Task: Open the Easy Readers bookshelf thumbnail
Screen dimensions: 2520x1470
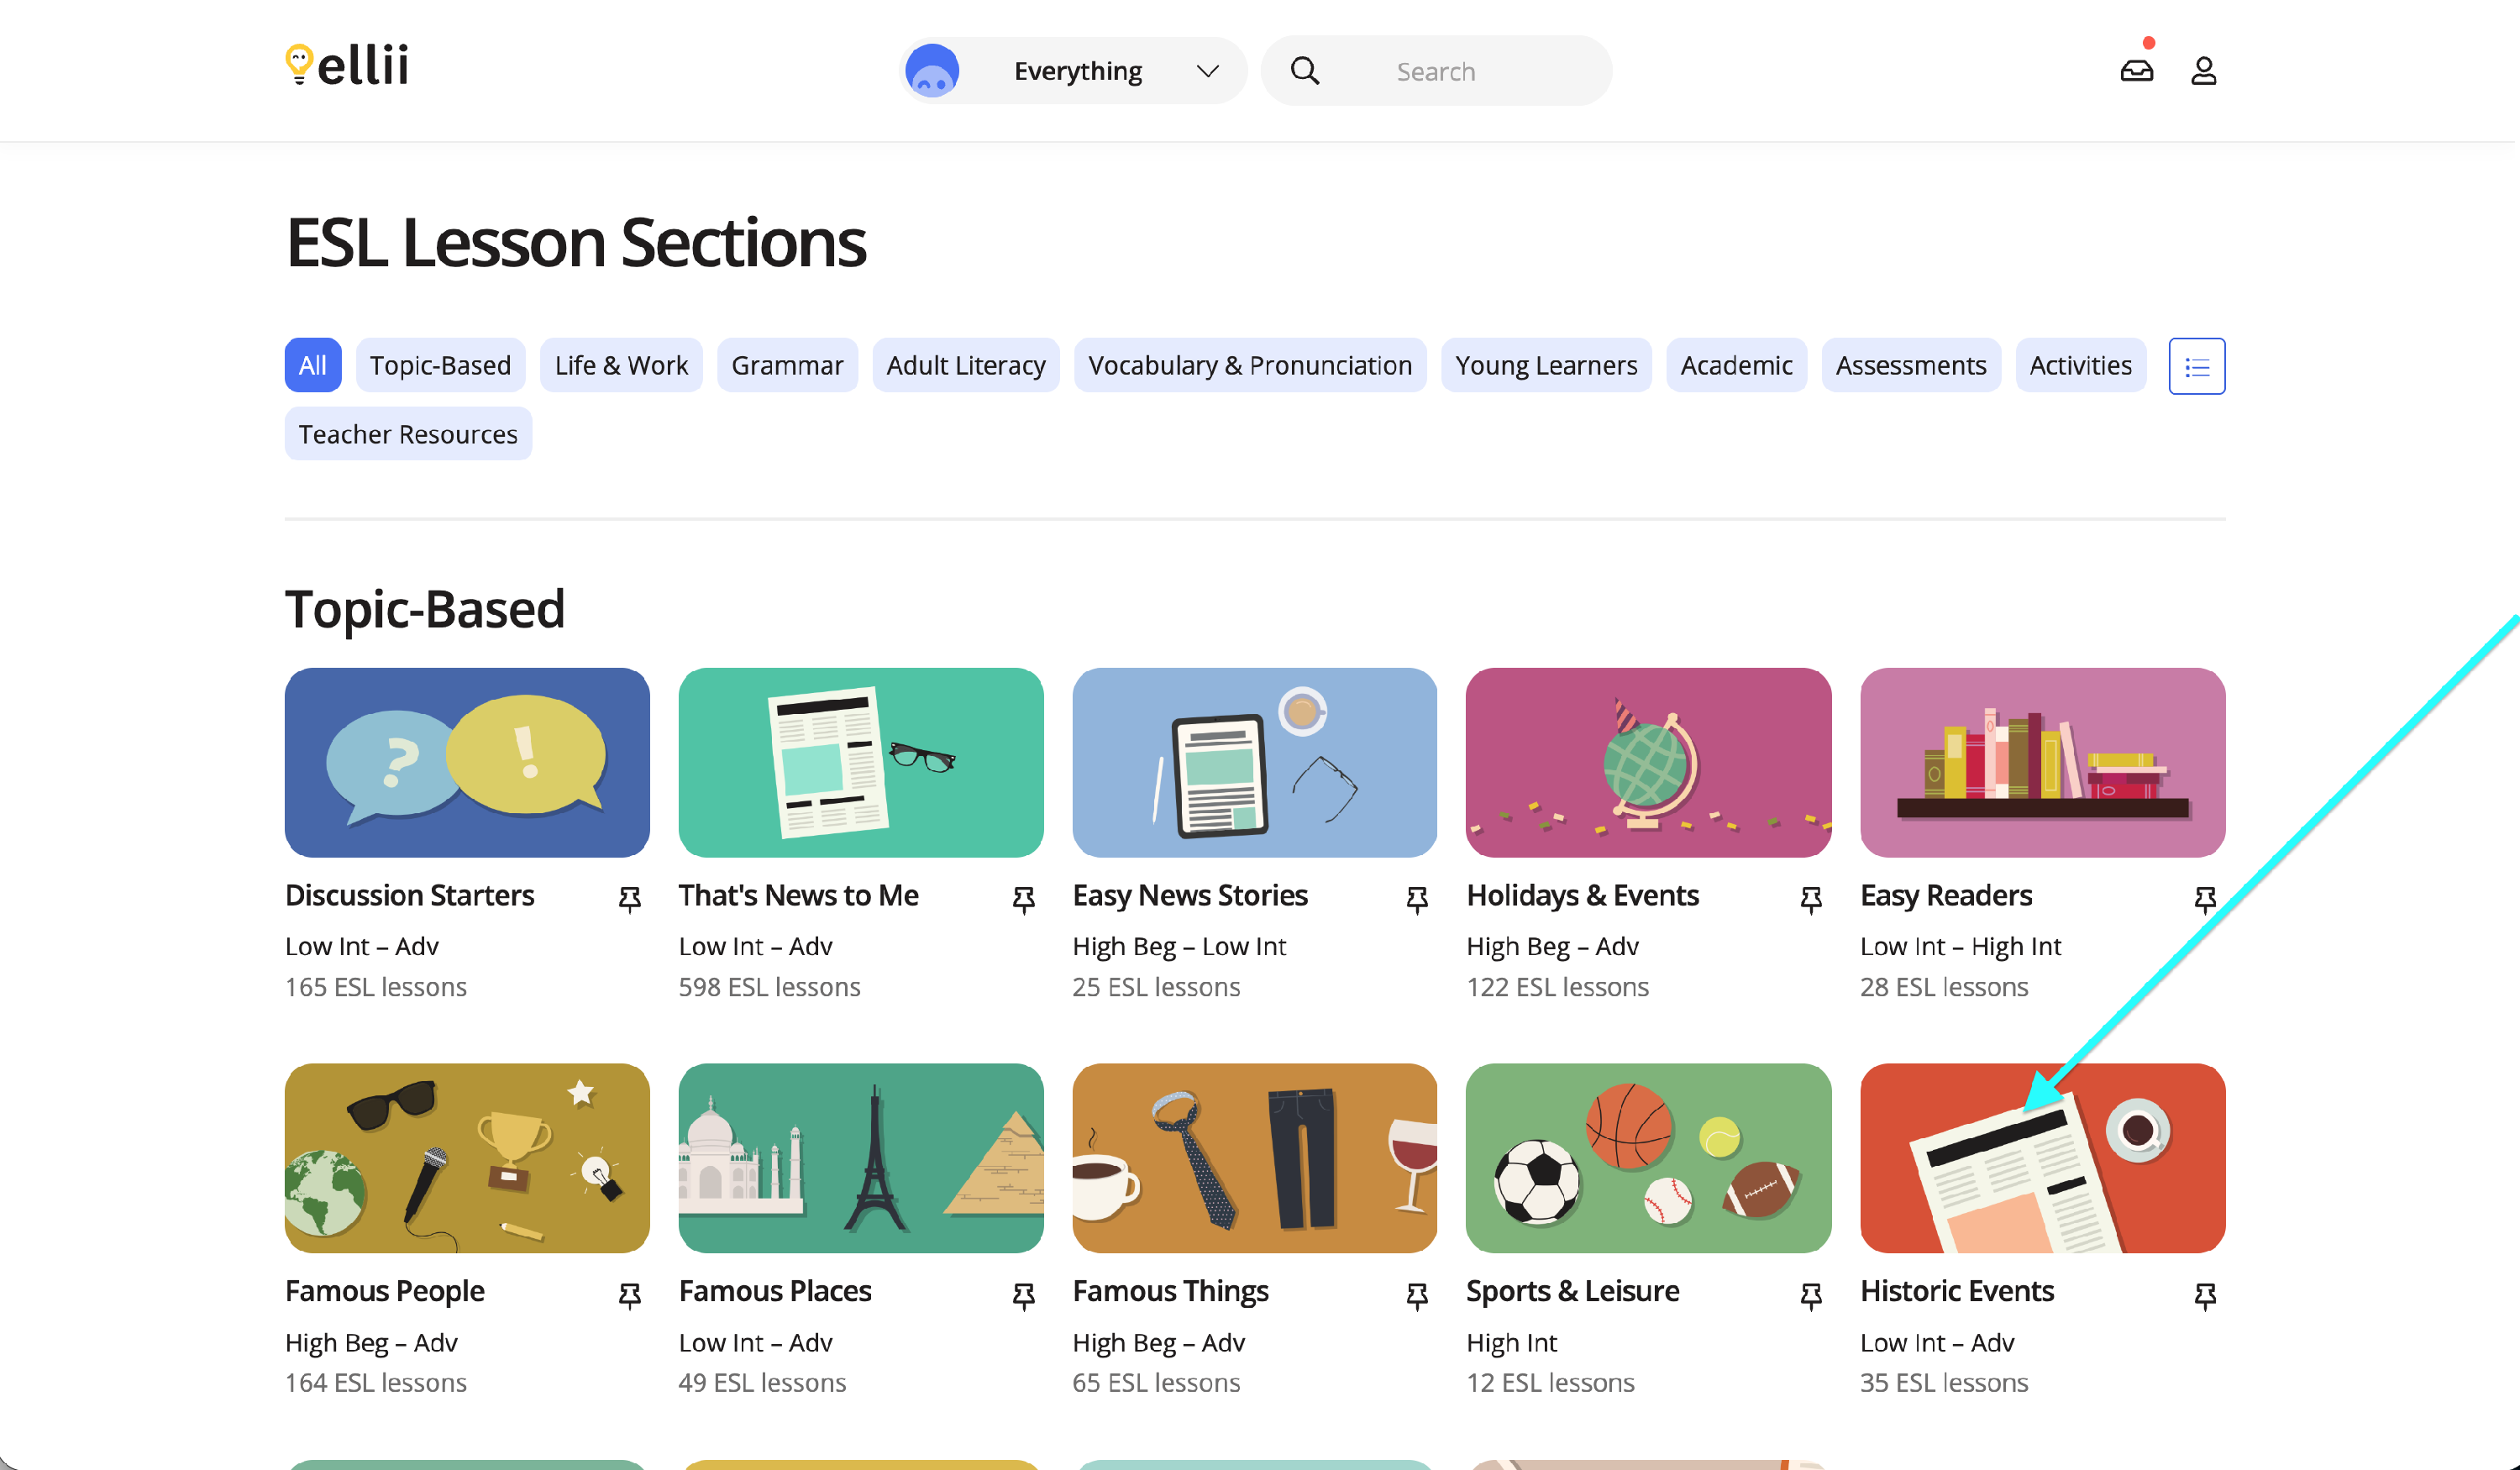Action: [x=2042, y=762]
